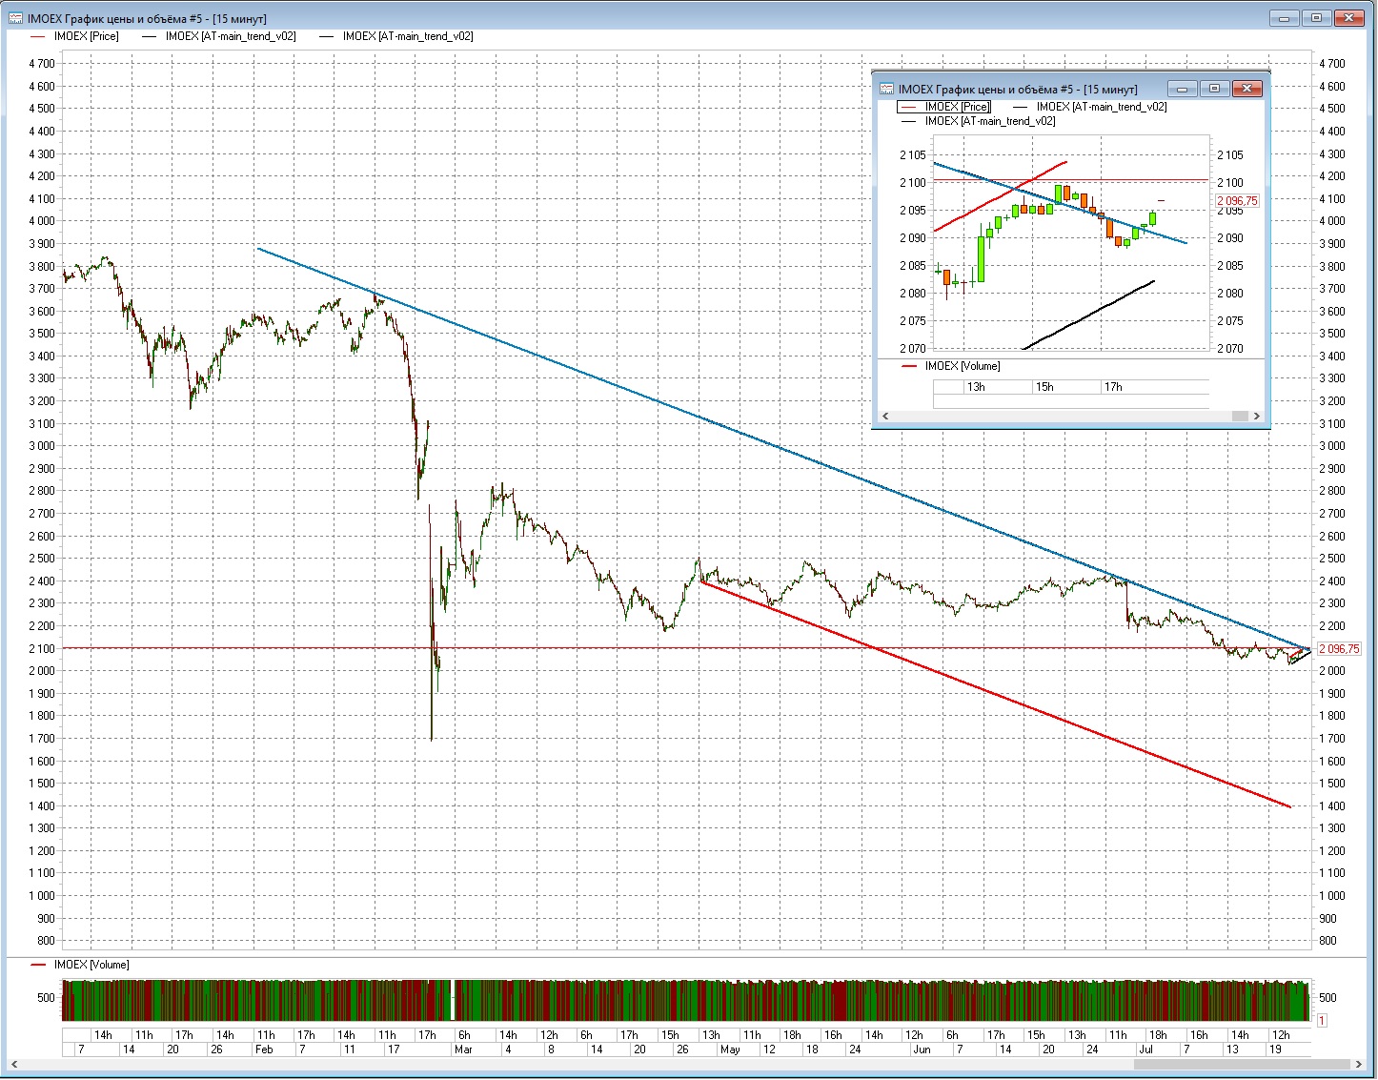Click the inset chart window's title icon
This screenshot has width=1378, height=1080.
point(886,89)
